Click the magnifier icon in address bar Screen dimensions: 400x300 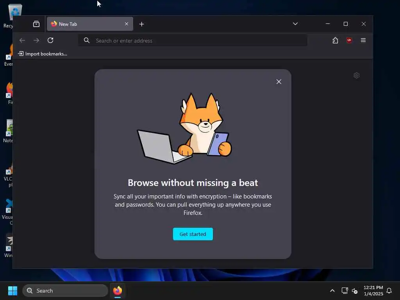point(87,40)
